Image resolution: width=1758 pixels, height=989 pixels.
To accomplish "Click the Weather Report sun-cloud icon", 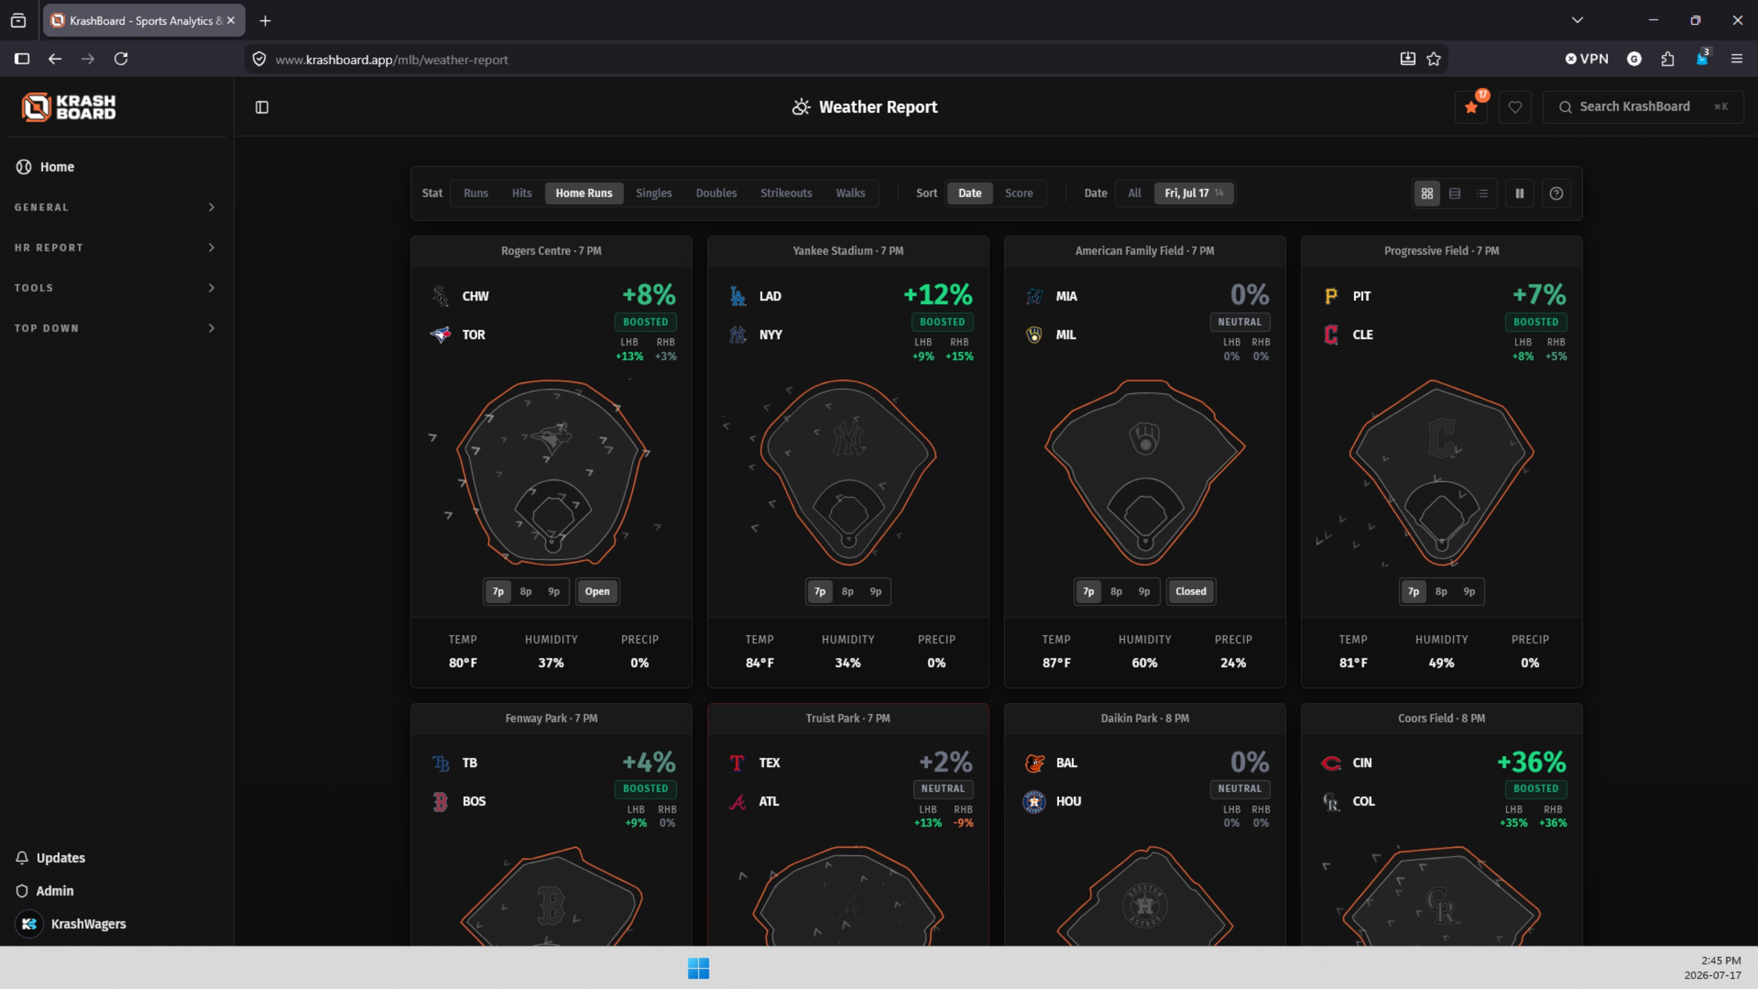I will pos(801,107).
